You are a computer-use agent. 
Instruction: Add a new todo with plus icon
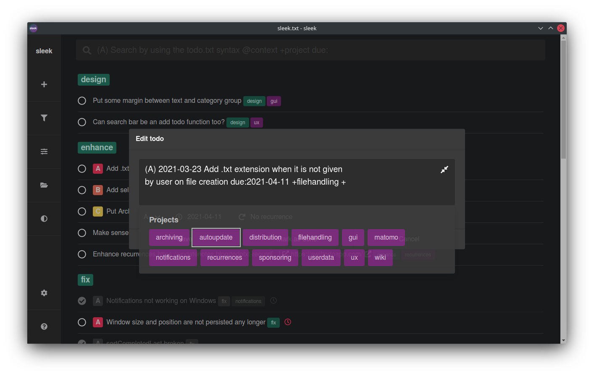44,84
